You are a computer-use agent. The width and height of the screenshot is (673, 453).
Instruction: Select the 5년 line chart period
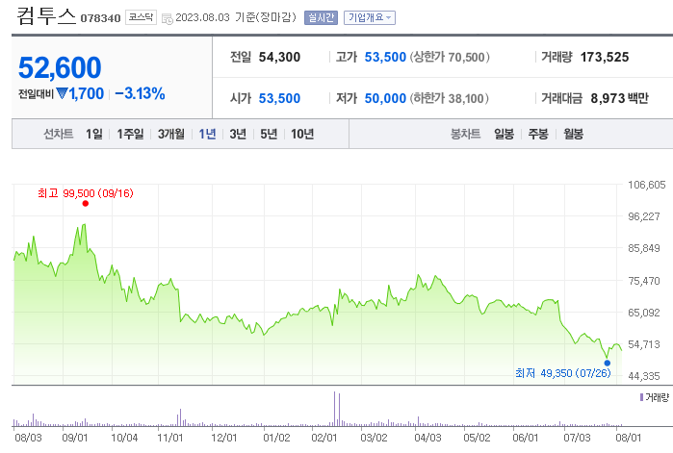[x=269, y=134]
